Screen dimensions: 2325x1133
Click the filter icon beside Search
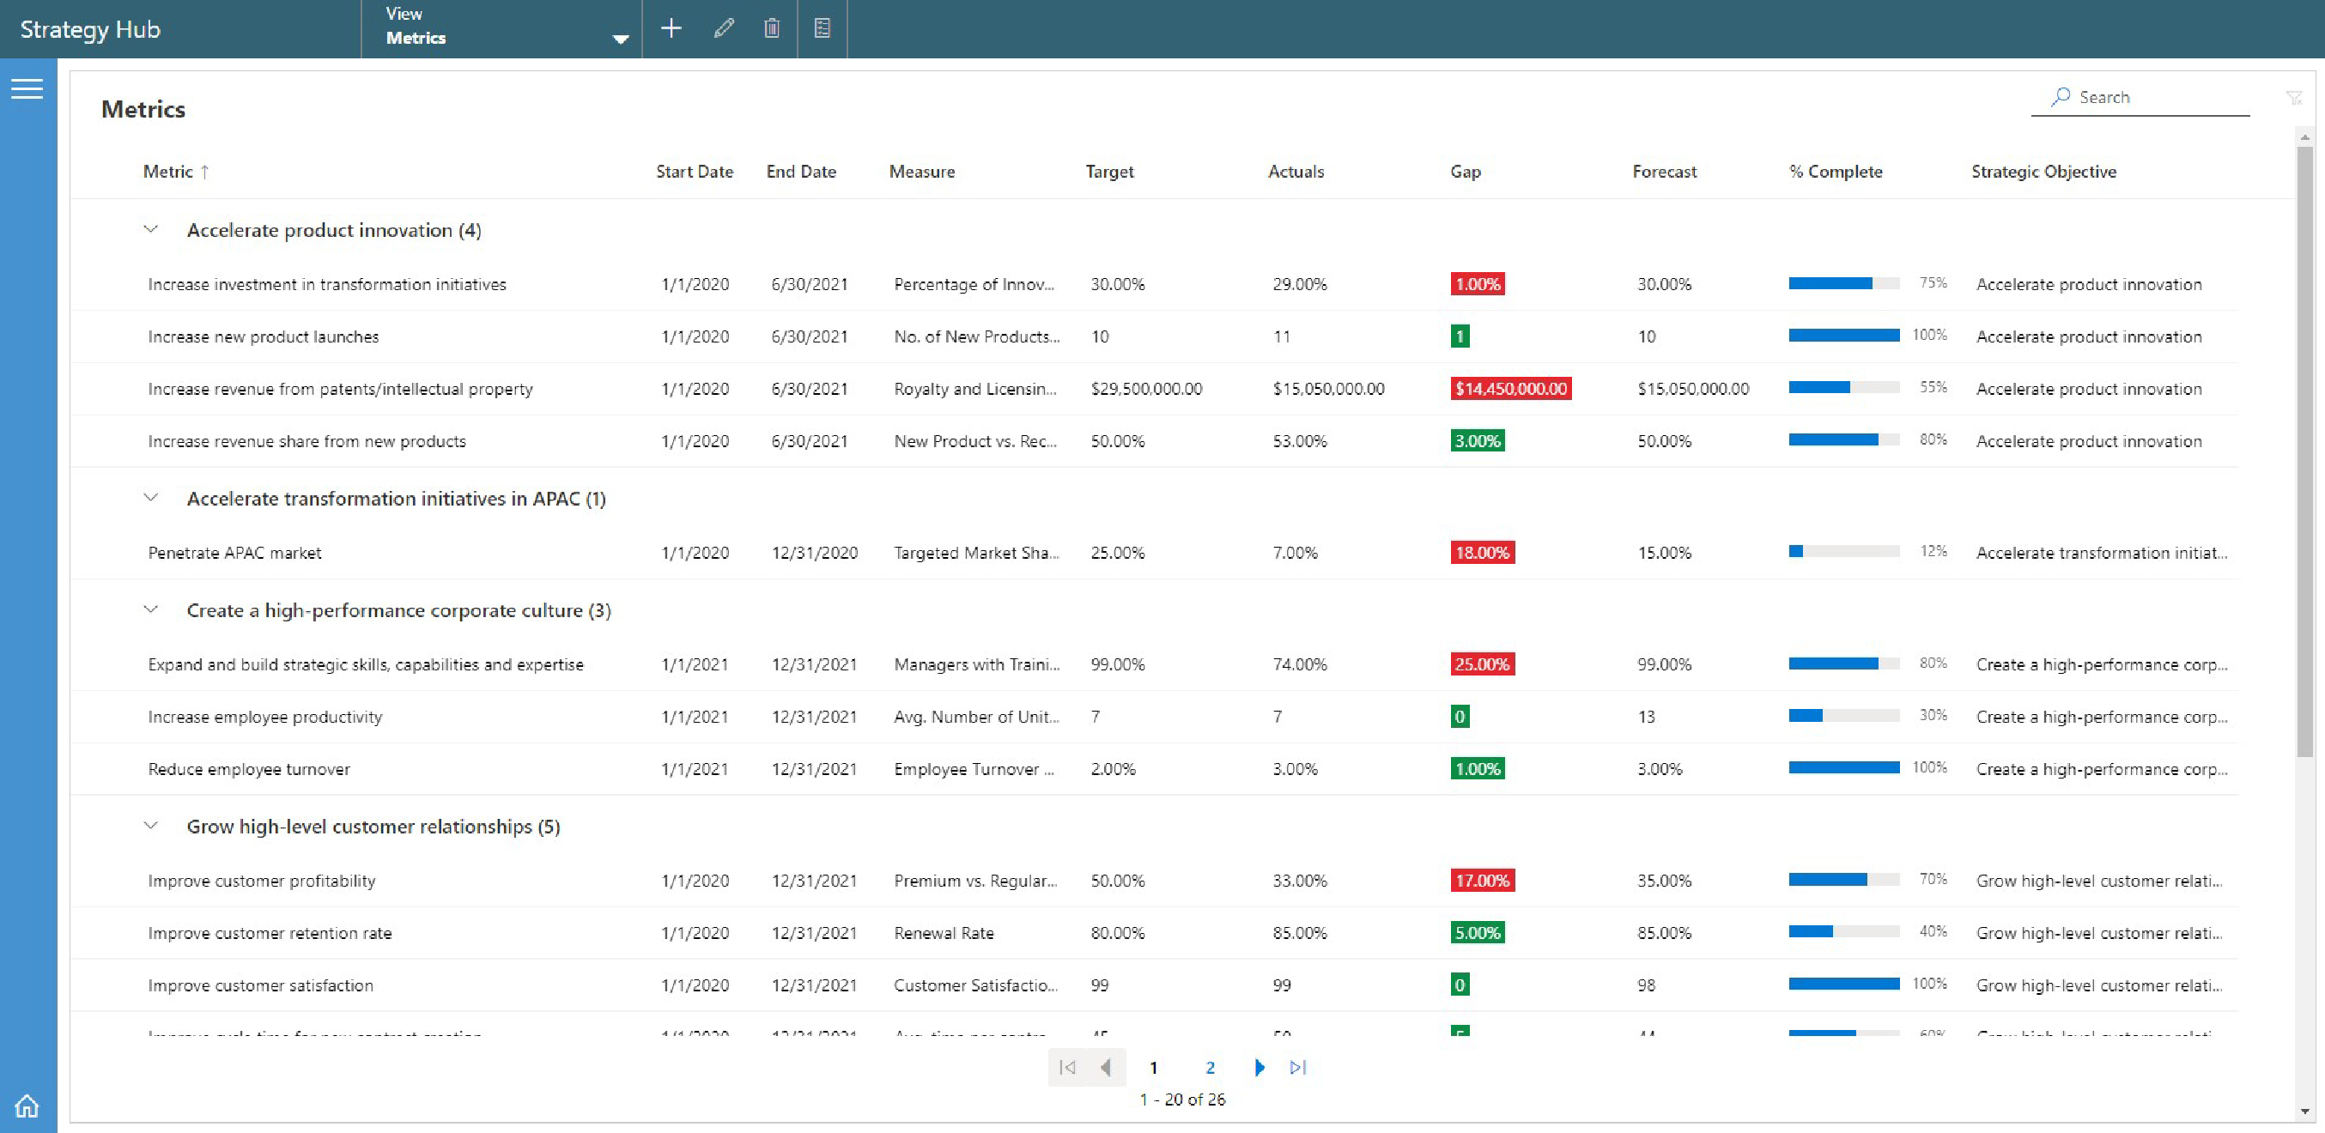click(2293, 98)
